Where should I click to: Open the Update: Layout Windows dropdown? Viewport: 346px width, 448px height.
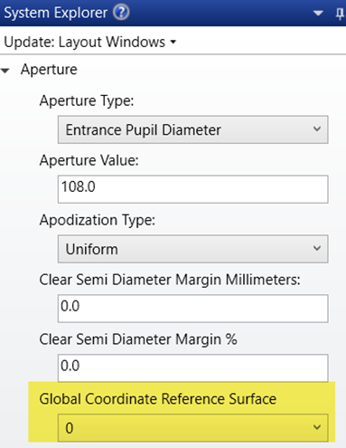(89, 42)
